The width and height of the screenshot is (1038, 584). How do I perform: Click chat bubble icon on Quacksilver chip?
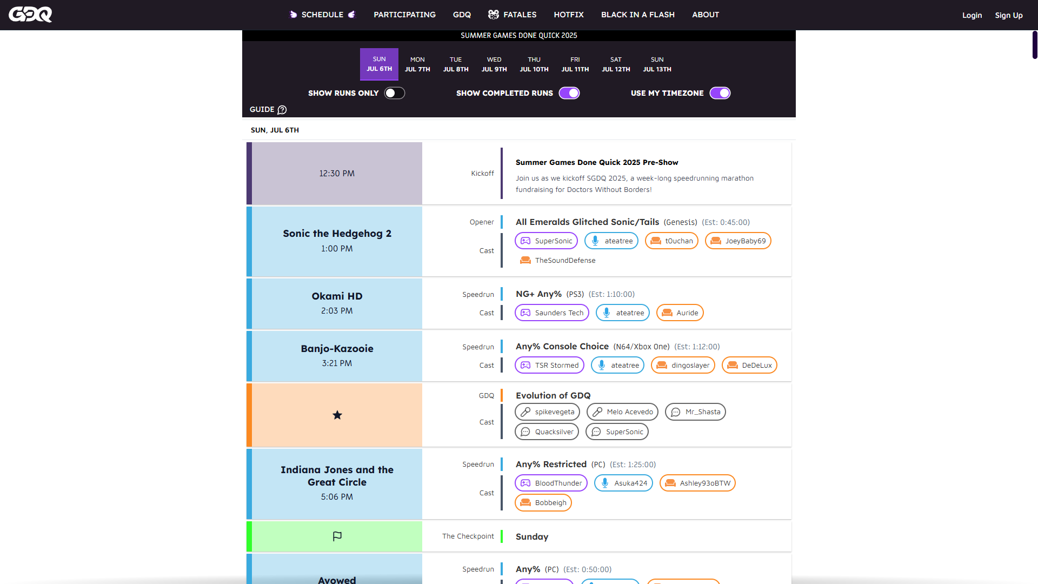click(525, 432)
